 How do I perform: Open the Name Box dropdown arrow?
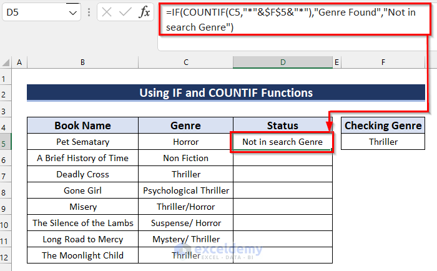(x=74, y=12)
